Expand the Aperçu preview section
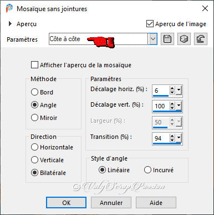 click(10, 24)
